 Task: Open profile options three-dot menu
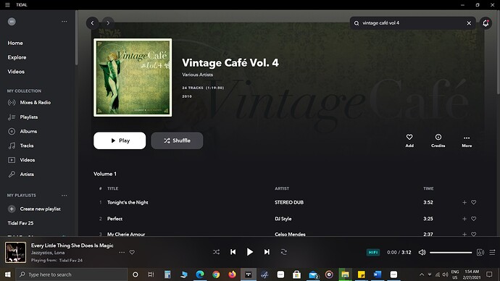(x=64, y=22)
